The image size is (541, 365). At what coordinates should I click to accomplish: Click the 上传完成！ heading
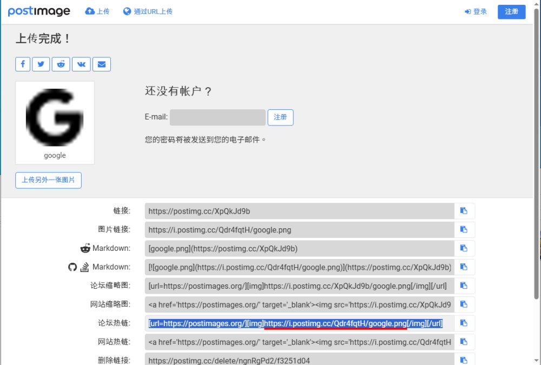[x=43, y=38]
